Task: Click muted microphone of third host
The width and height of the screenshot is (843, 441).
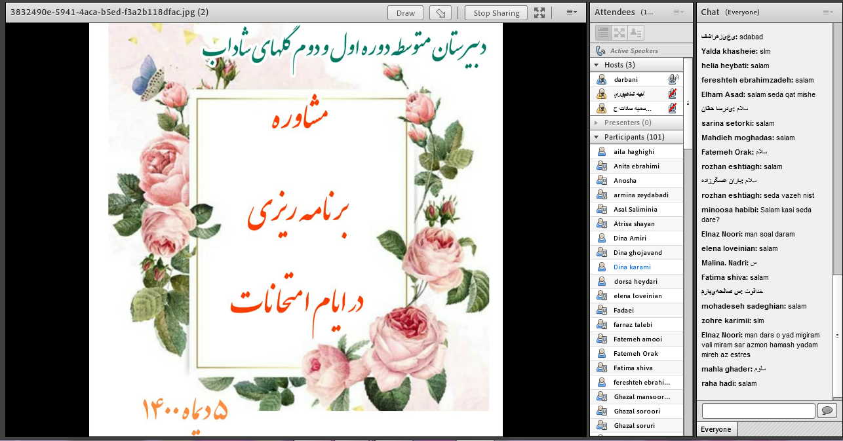Action: coord(673,108)
